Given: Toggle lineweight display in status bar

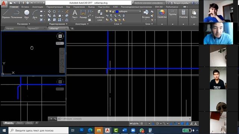Looking at the screenshot, I should 182,124.
